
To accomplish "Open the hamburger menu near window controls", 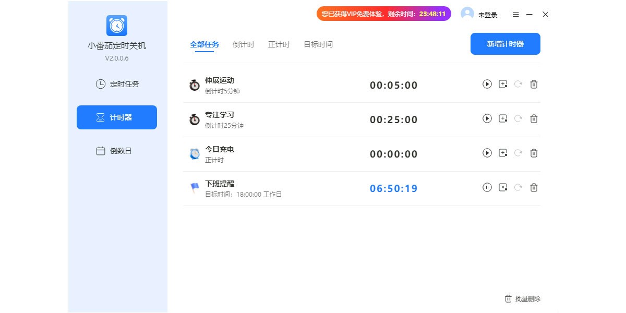I will (x=515, y=14).
